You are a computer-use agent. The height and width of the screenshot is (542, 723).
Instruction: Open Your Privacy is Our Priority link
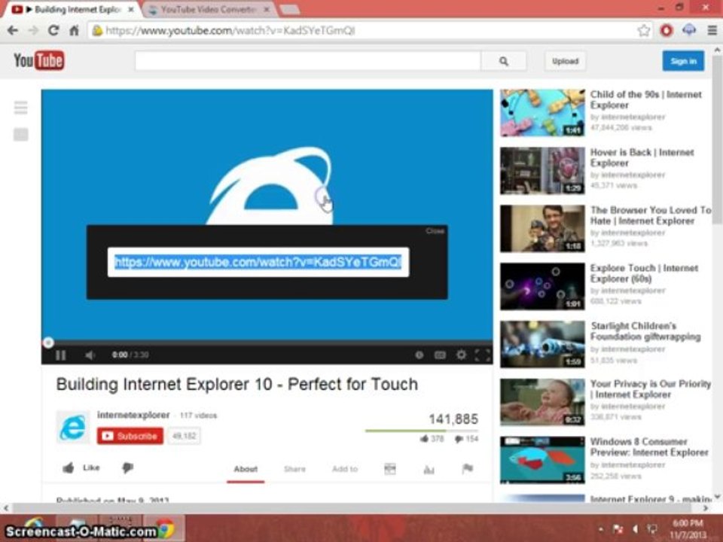651,389
